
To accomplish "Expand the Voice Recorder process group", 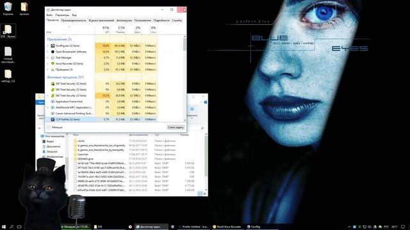I will [48, 64].
